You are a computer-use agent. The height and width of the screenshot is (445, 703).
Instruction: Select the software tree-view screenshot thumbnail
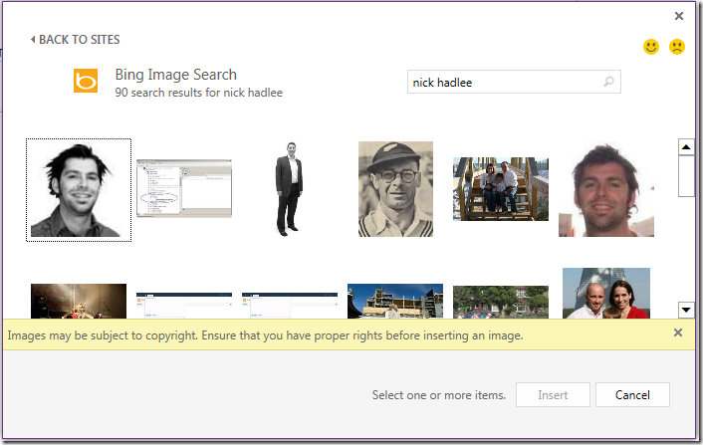coord(183,187)
